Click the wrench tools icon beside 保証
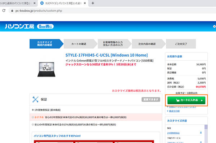 pos(35,99)
